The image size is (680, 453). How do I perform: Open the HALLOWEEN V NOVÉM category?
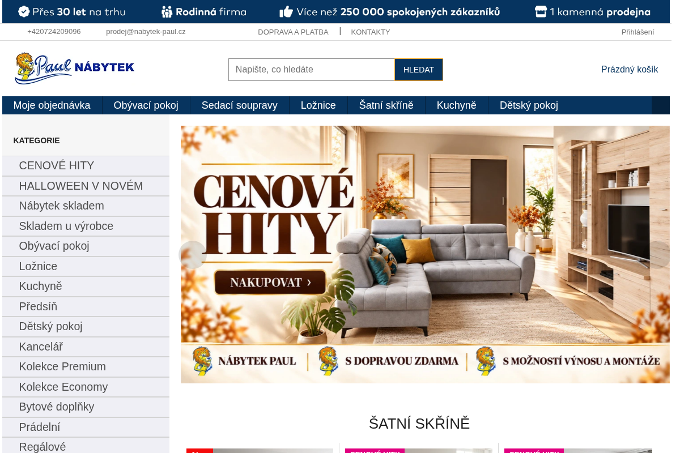(x=86, y=186)
